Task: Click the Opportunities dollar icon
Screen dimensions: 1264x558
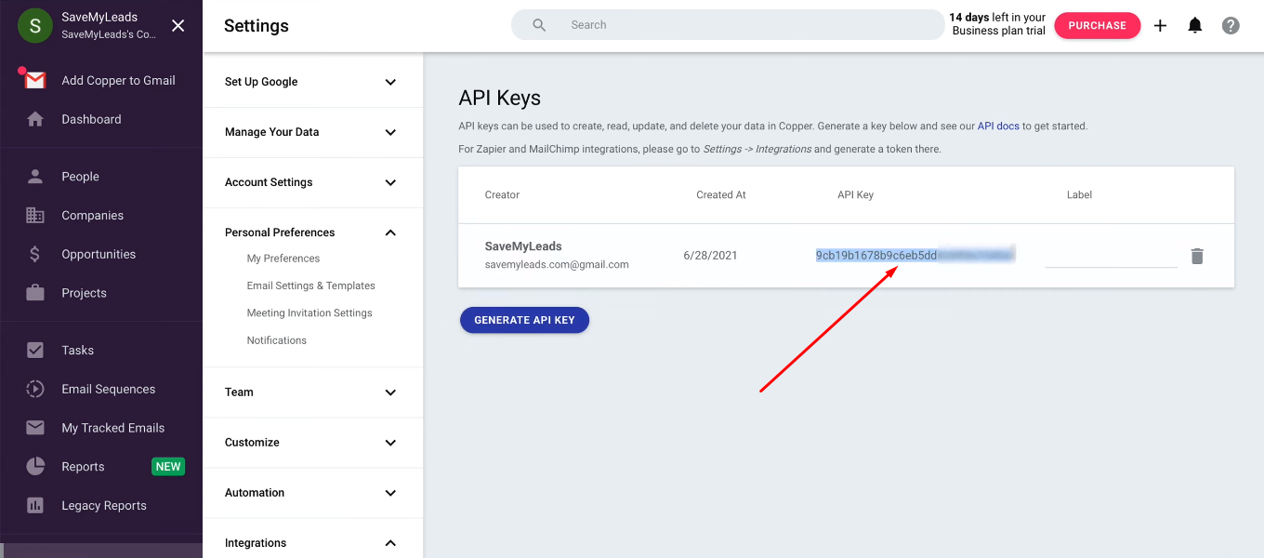Action: (35, 254)
